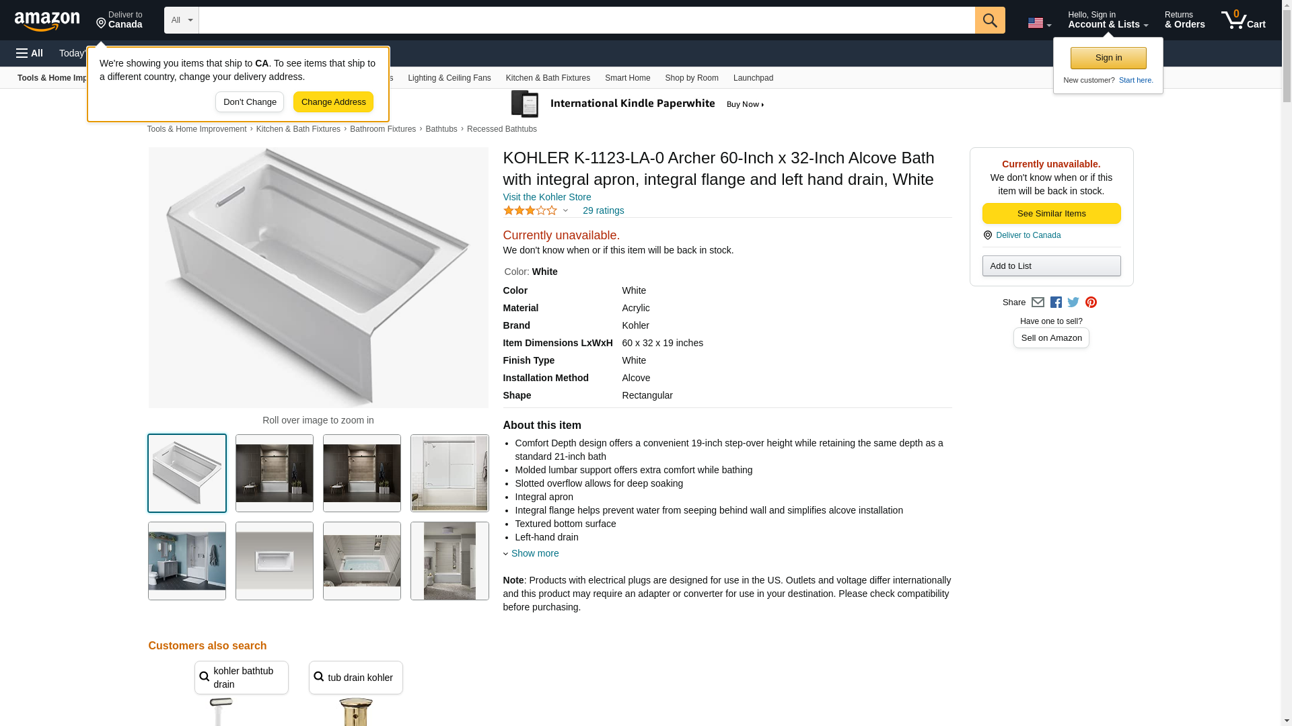Open the language flag selector dropdown
Viewport: 1292px width, 726px height.
(1040, 23)
